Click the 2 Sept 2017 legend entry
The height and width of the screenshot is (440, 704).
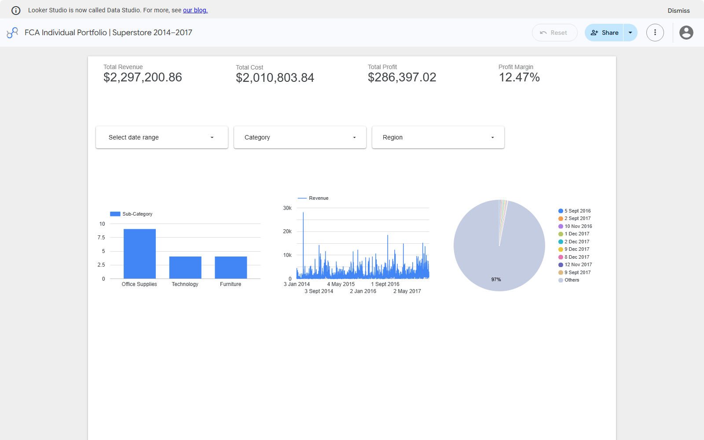pyautogui.click(x=575, y=218)
